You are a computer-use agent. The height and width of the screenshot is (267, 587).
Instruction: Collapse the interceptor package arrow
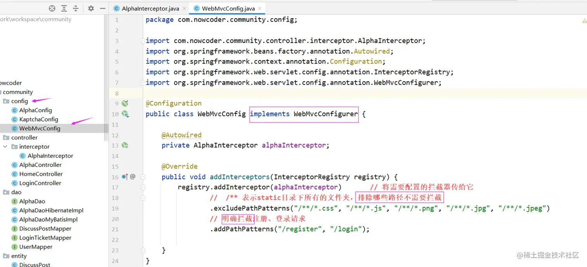(x=5, y=147)
